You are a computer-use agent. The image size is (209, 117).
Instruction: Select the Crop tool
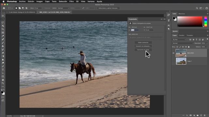[3, 29]
